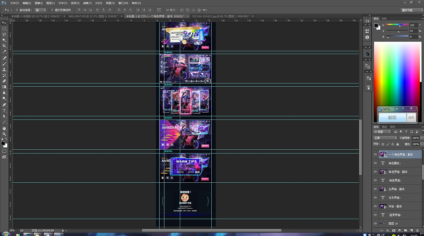Open the 不透明度 opacity dropdown arrow
The image size is (424, 236).
(x=422, y=138)
